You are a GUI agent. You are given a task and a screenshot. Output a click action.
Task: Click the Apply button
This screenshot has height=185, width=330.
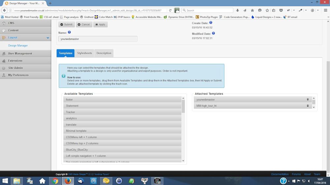pos(100,24)
